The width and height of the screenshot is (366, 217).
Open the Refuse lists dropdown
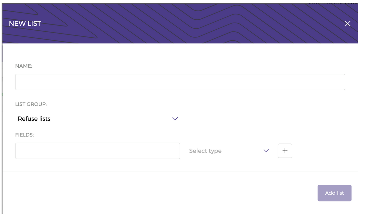click(x=98, y=119)
